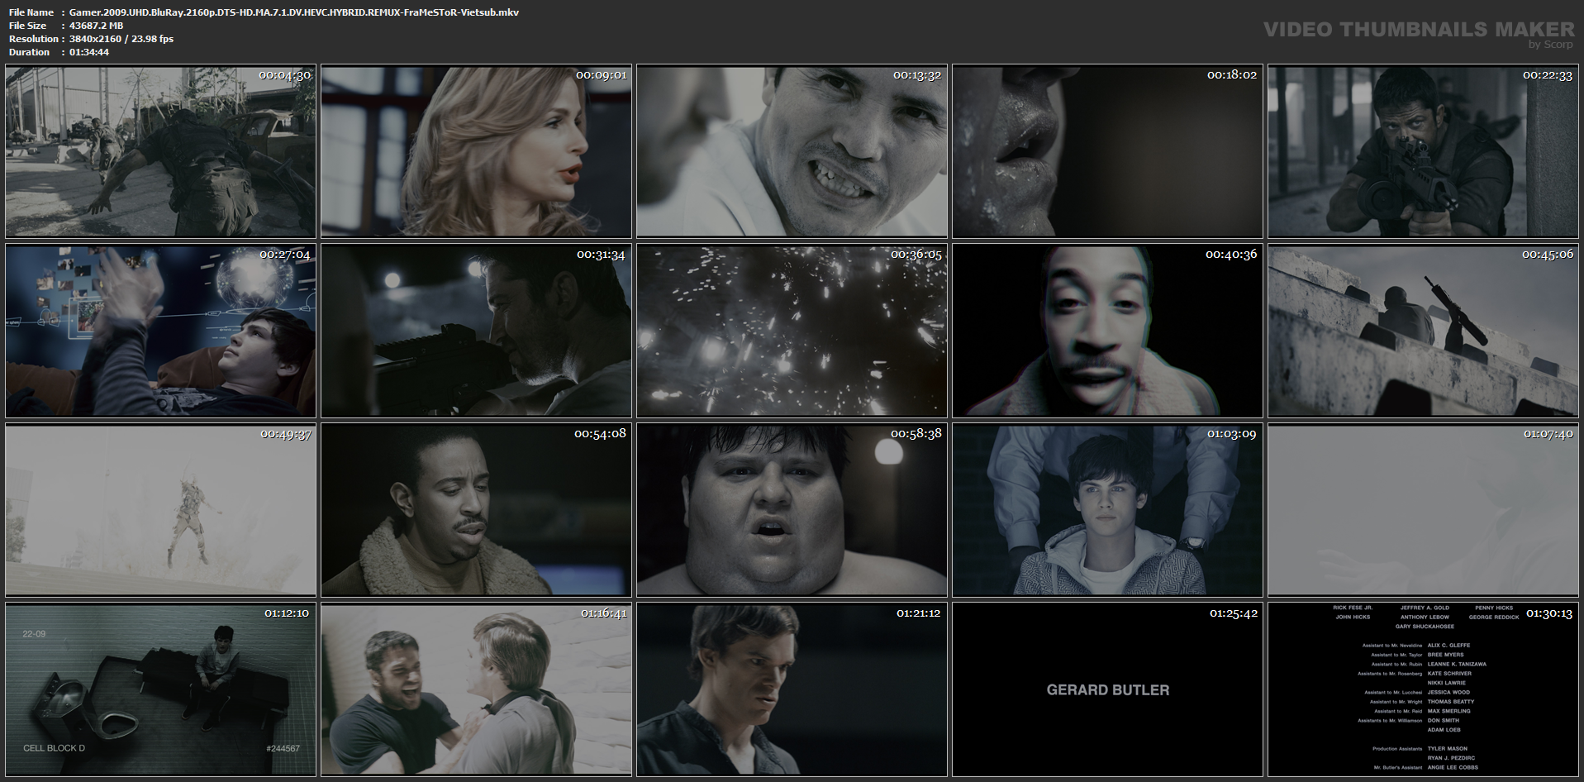Viewport: 1584px width, 782px height.
Task: Click the GERARD BUTLER credit text
Action: tap(1108, 690)
